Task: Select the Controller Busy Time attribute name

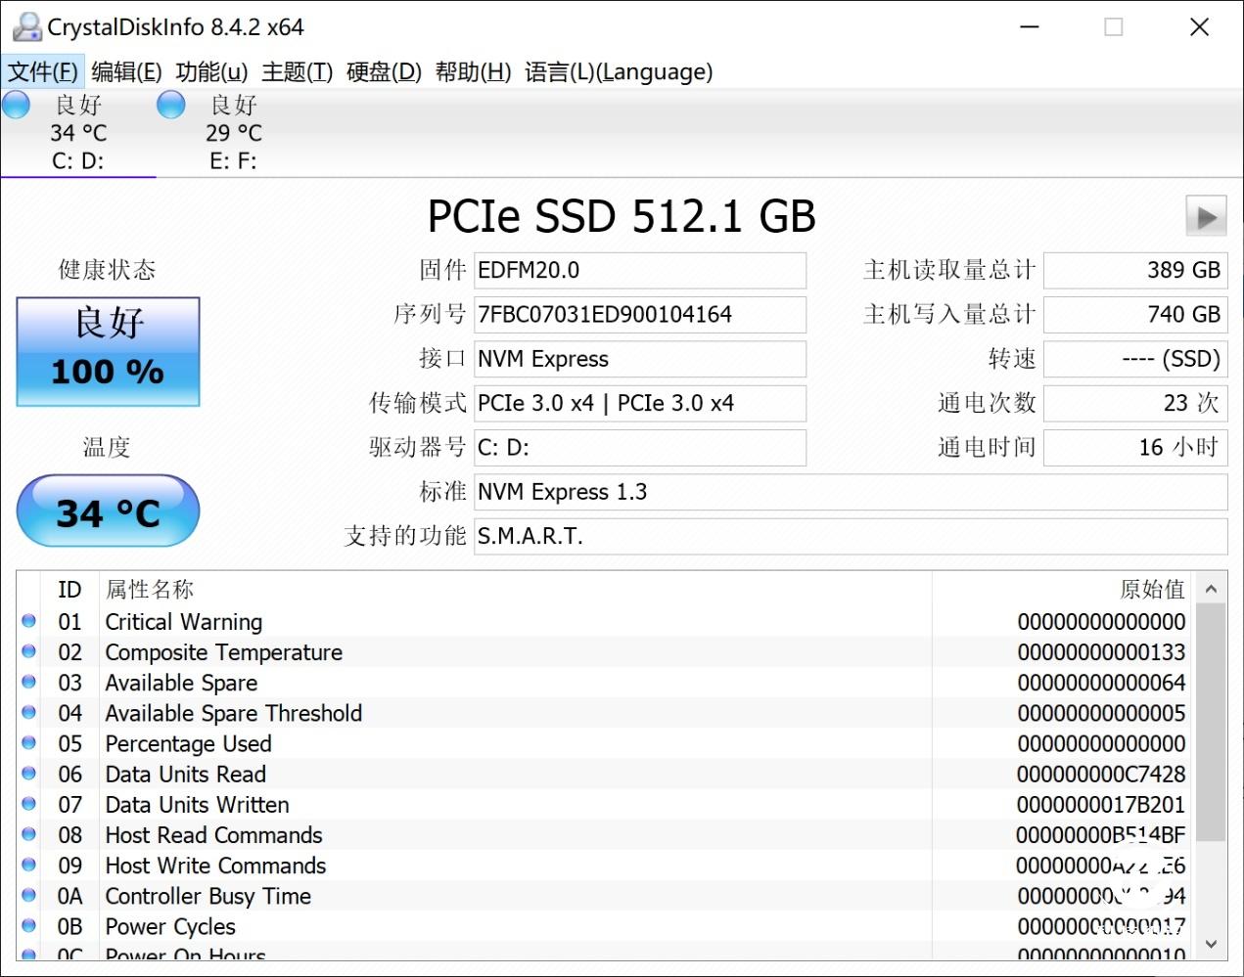Action: point(208,896)
